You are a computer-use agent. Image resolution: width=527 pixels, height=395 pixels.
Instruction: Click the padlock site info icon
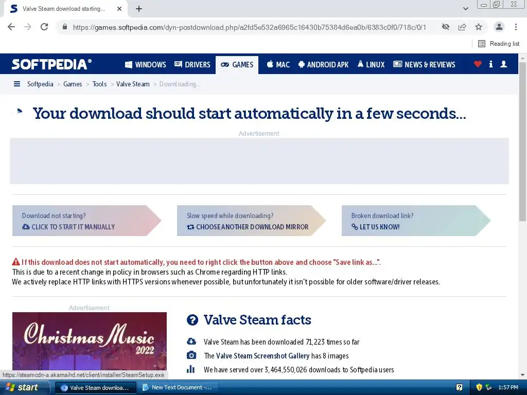[x=65, y=27]
